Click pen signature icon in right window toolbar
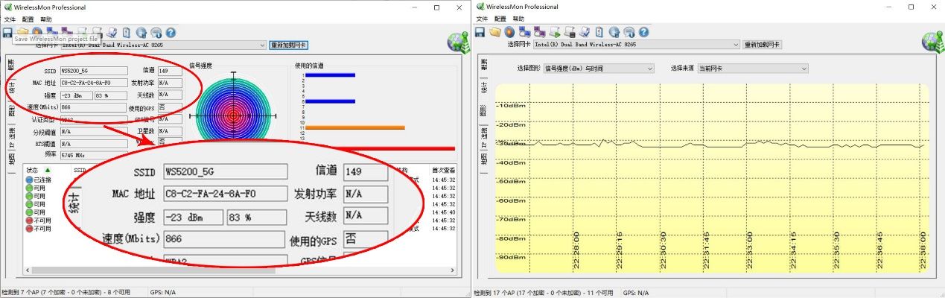The width and height of the screenshot is (945, 298). [x=585, y=32]
